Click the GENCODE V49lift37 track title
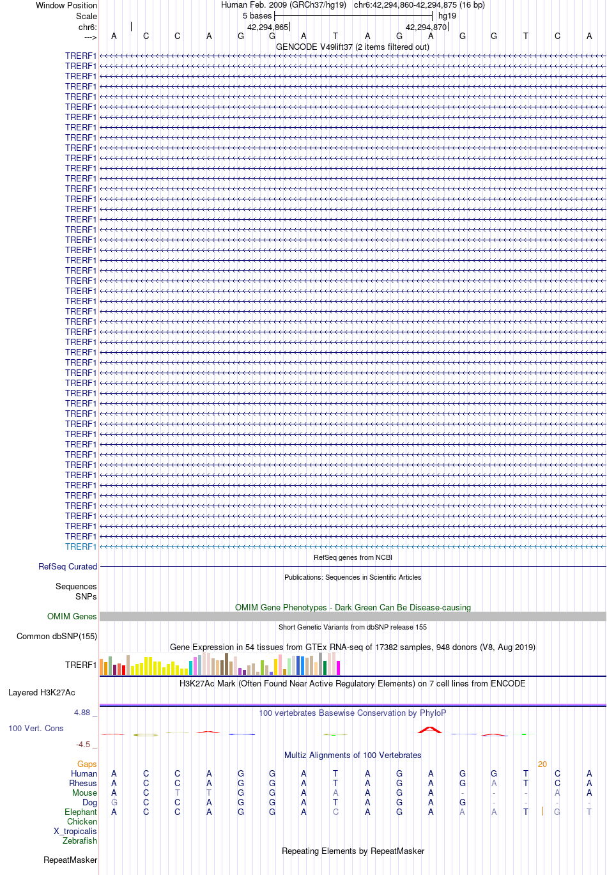The image size is (607, 875). coord(353,47)
